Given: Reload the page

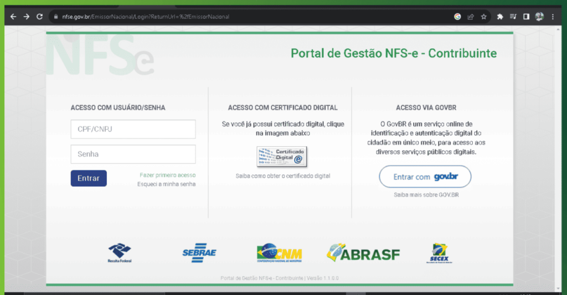Looking at the screenshot, I should click(x=40, y=17).
